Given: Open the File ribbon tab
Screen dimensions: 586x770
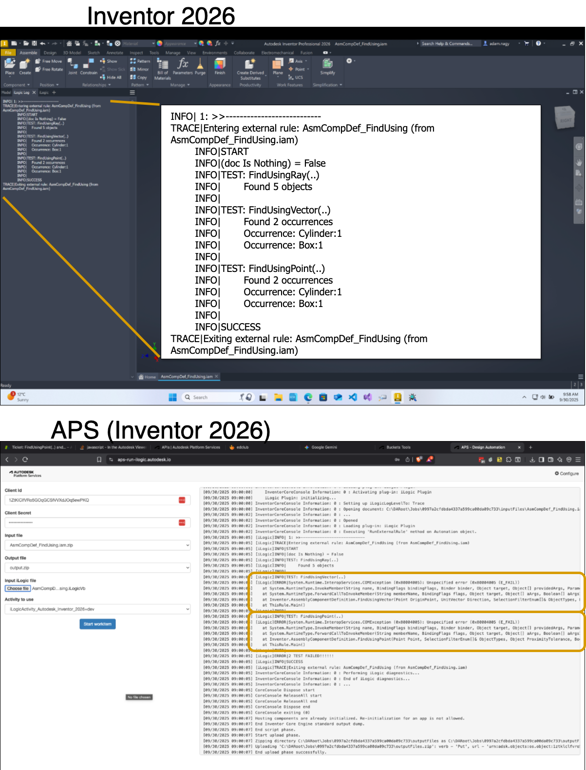Looking at the screenshot, I should (8, 53).
